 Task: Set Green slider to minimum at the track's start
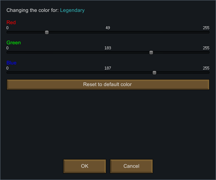click(x=7, y=53)
